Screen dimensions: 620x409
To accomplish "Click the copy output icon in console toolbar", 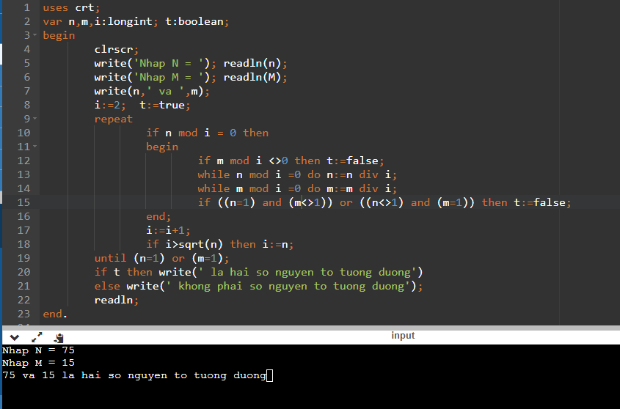I will [59, 337].
